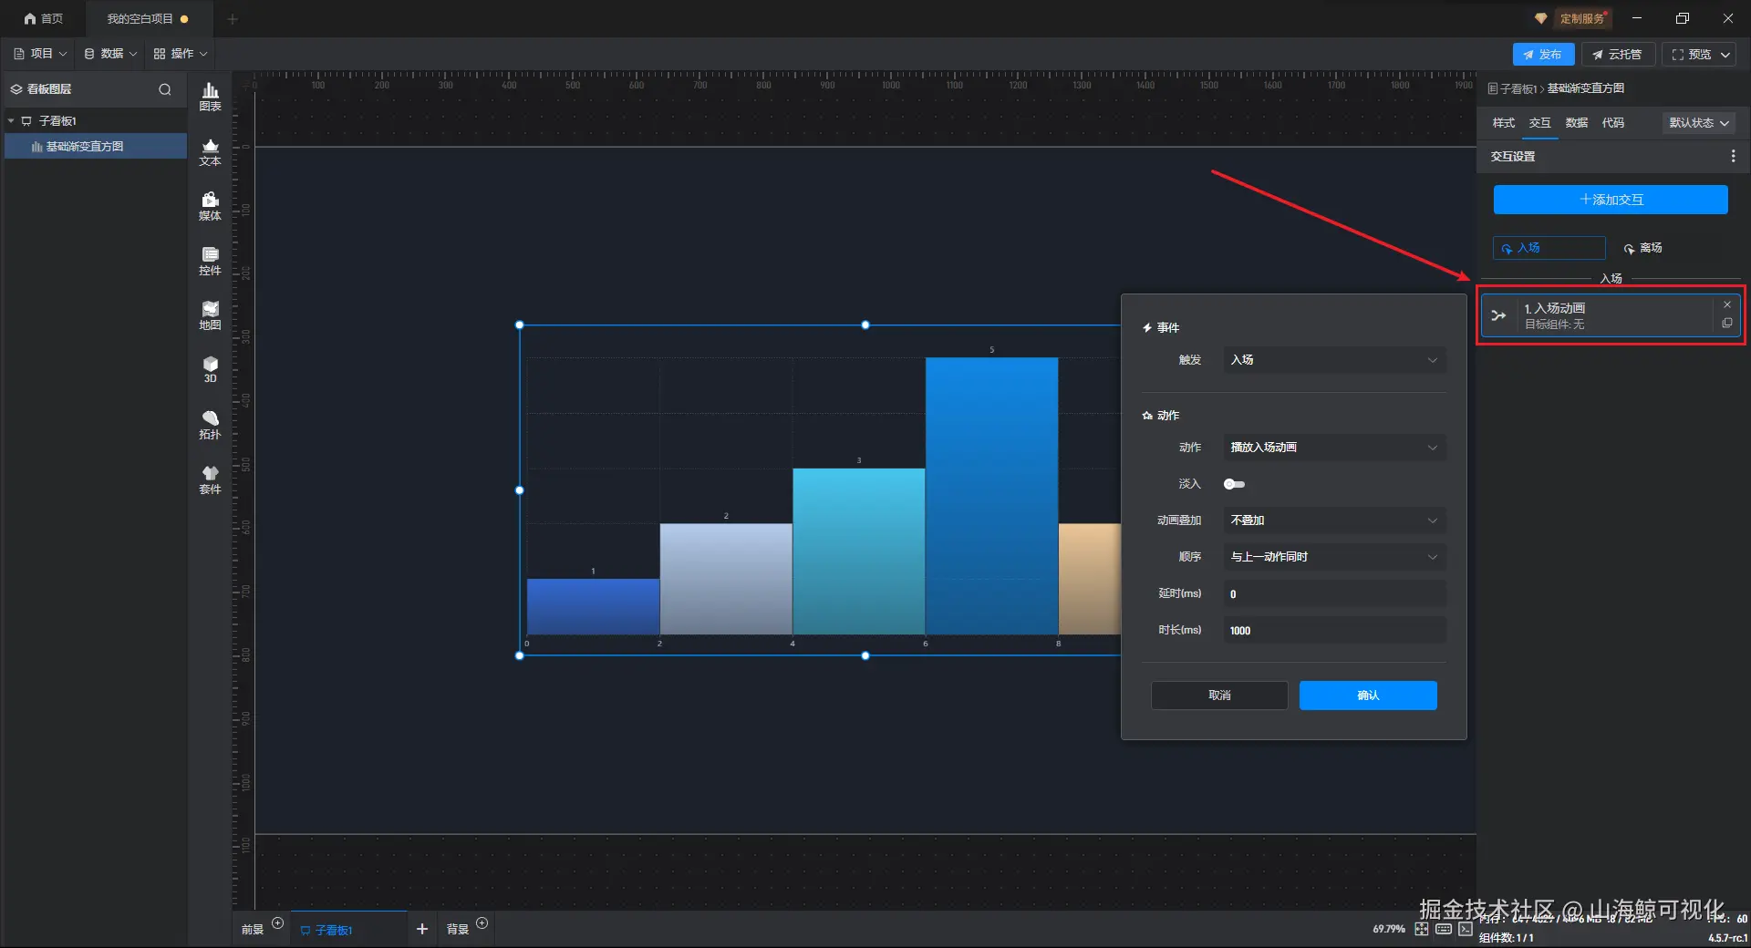
Task: Select the 基础渐变直方图 layer in tree
Action: point(96,147)
